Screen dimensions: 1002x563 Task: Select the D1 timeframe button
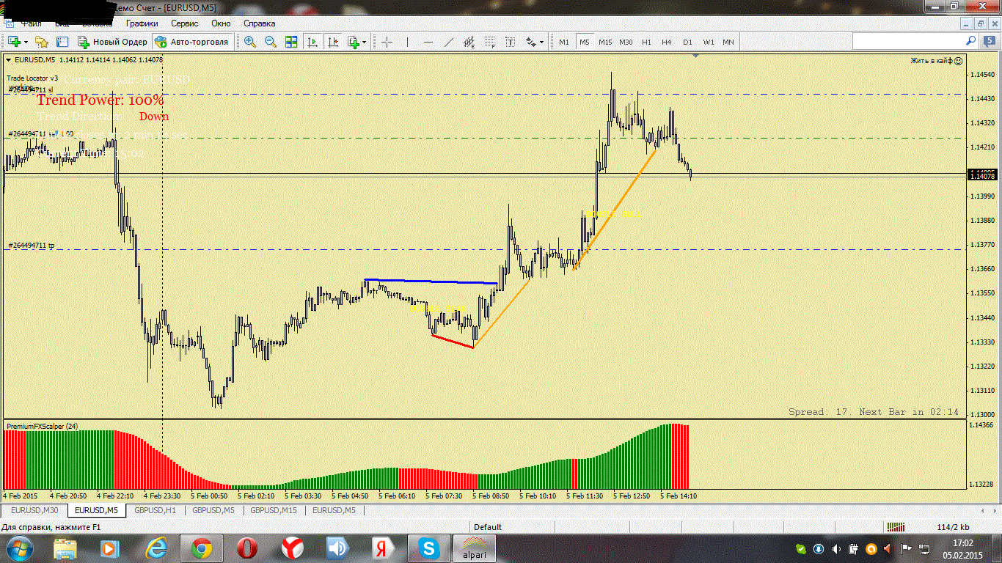(x=687, y=42)
